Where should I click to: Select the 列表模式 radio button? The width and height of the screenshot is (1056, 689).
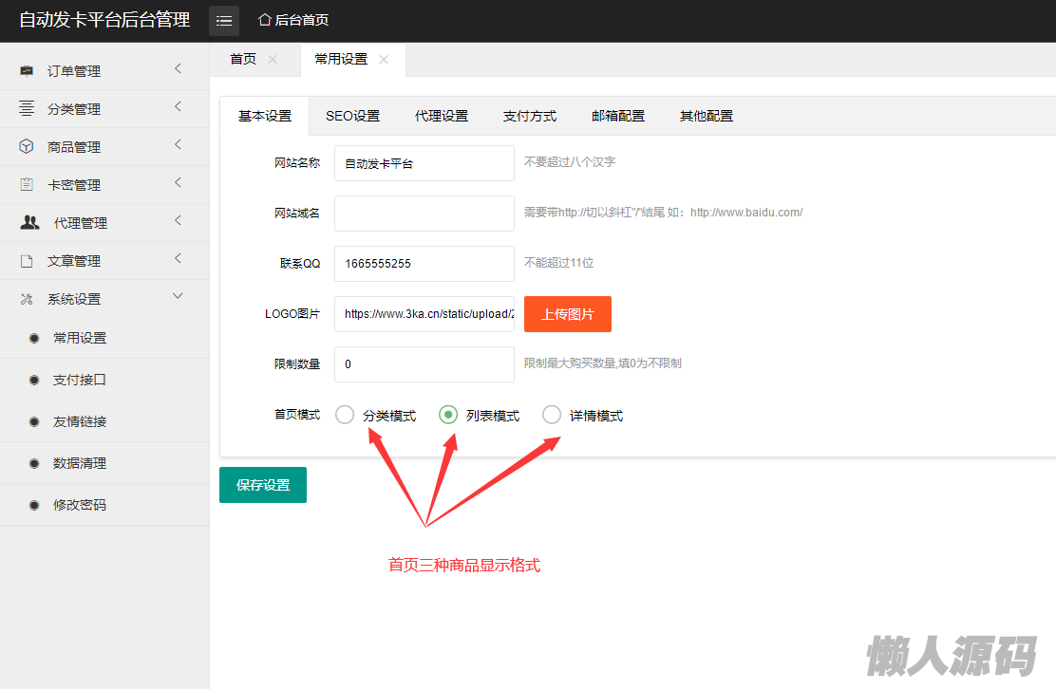click(x=448, y=415)
